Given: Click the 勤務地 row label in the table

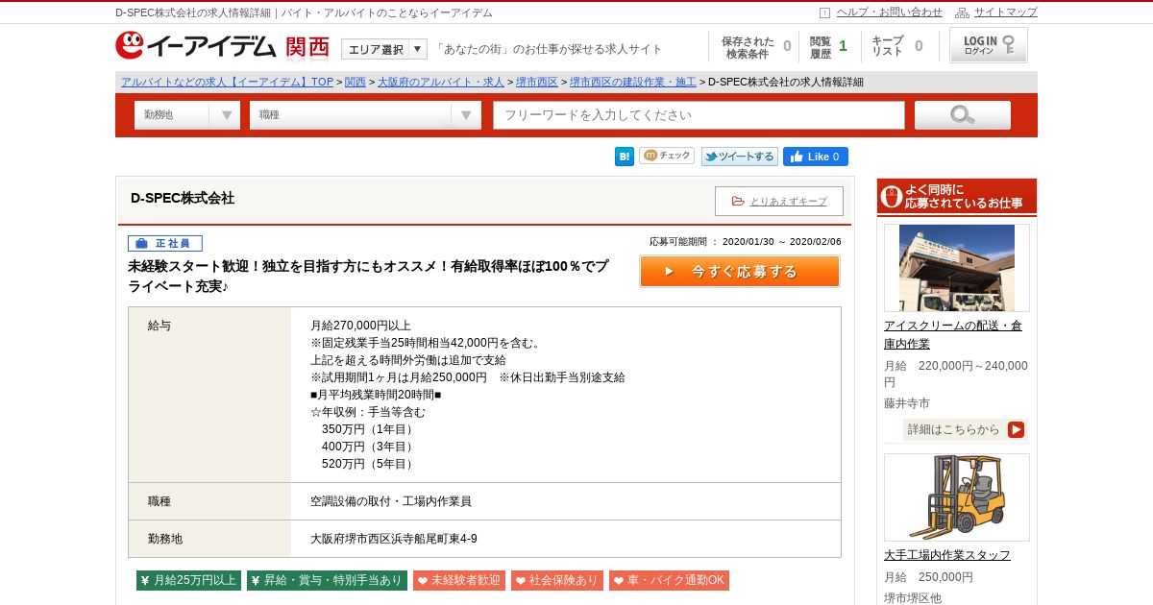Looking at the screenshot, I should pos(165,539).
